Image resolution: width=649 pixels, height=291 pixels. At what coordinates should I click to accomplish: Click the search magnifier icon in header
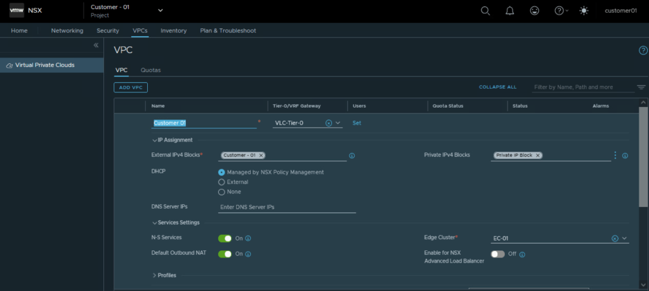click(x=485, y=11)
